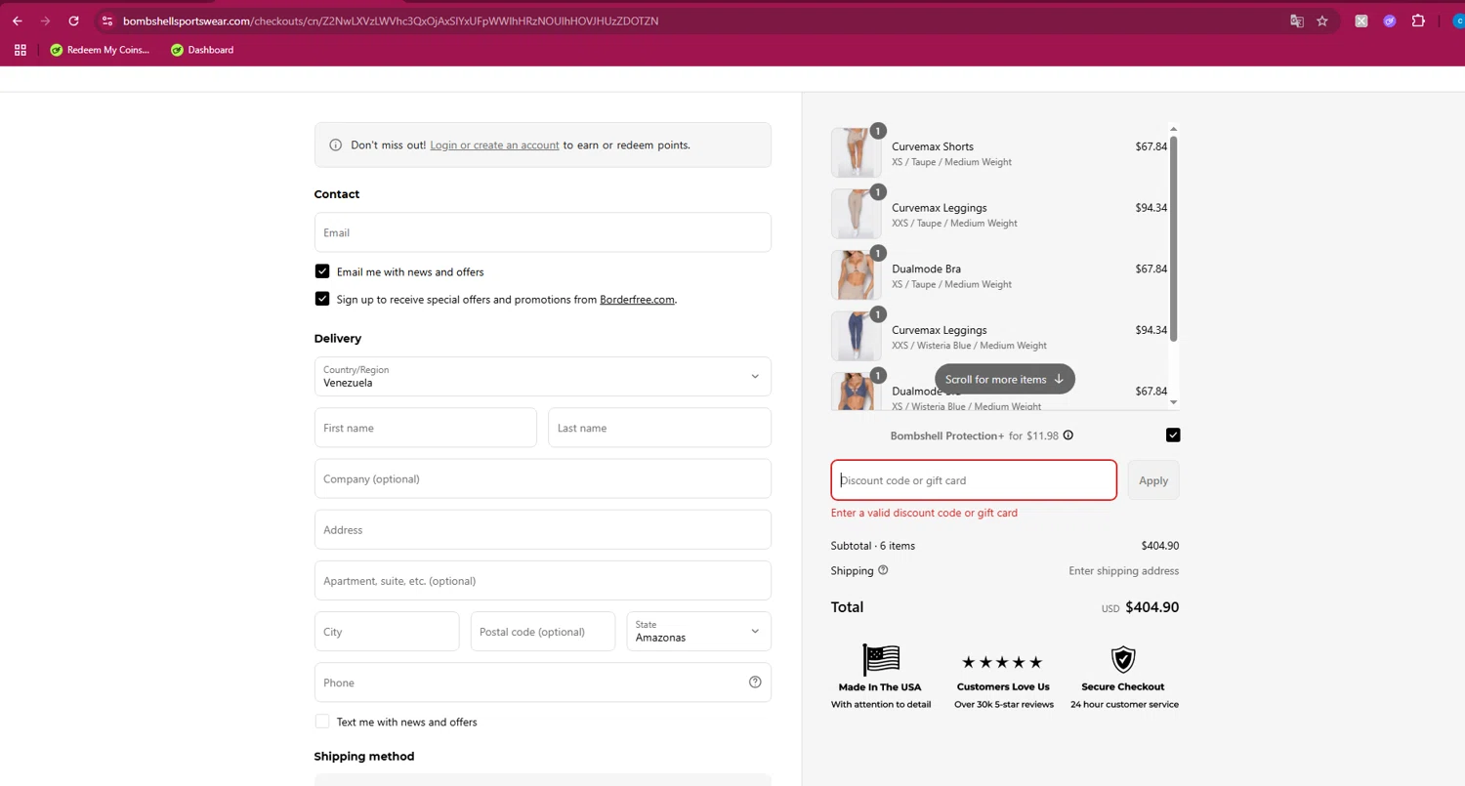Click Shipping help question mark icon

[x=884, y=570]
